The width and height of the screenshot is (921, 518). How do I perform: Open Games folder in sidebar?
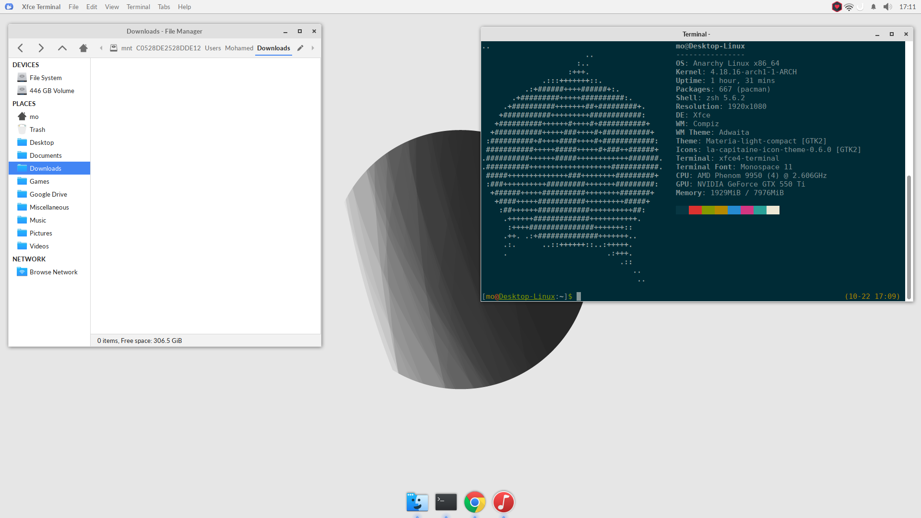click(x=49, y=181)
